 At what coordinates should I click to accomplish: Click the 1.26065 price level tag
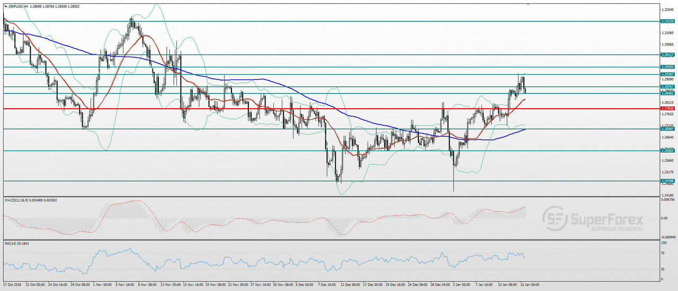pos(667,151)
